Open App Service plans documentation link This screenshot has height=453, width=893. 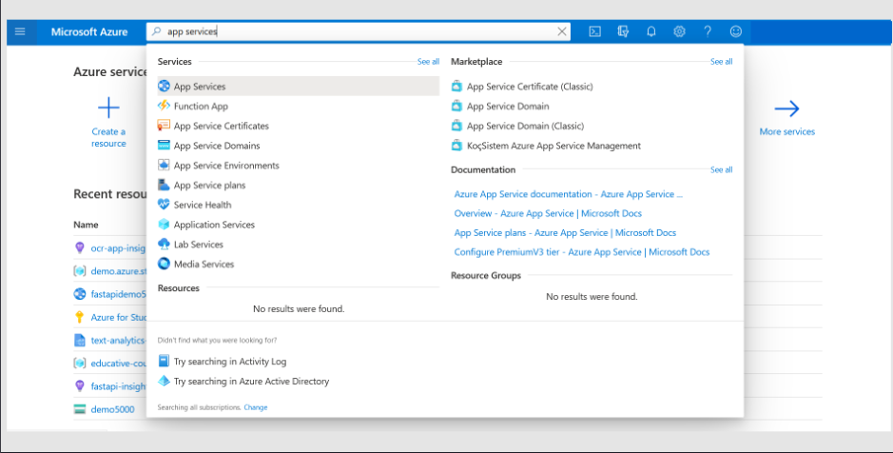click(x=565, y=233)
